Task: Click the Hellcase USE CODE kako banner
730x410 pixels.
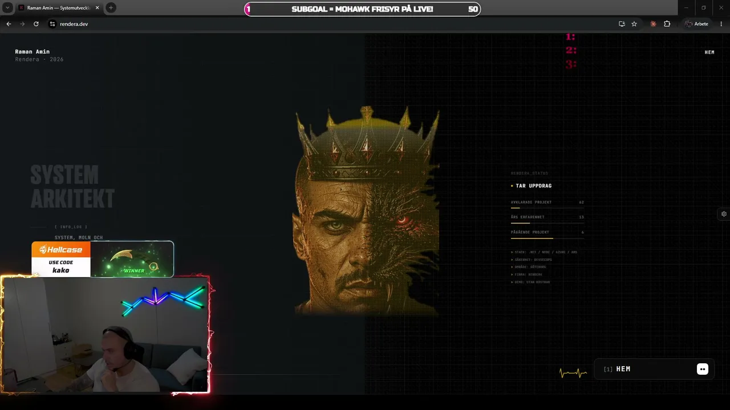Action: (103, 259)
